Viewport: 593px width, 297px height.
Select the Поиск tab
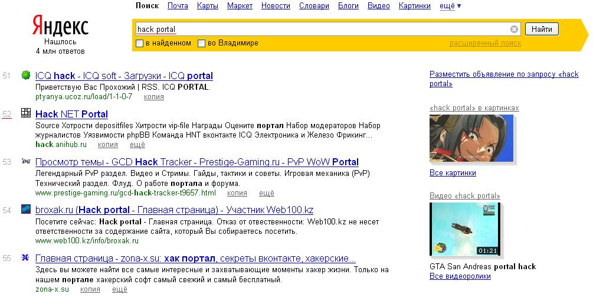click(x=147, y=6)
